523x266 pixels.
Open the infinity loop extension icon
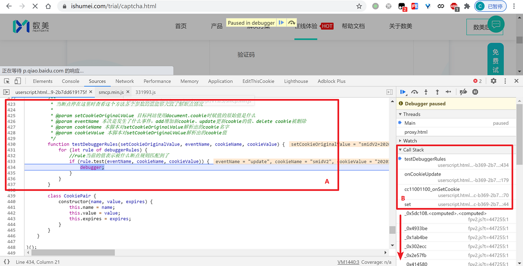coord(441,6)
